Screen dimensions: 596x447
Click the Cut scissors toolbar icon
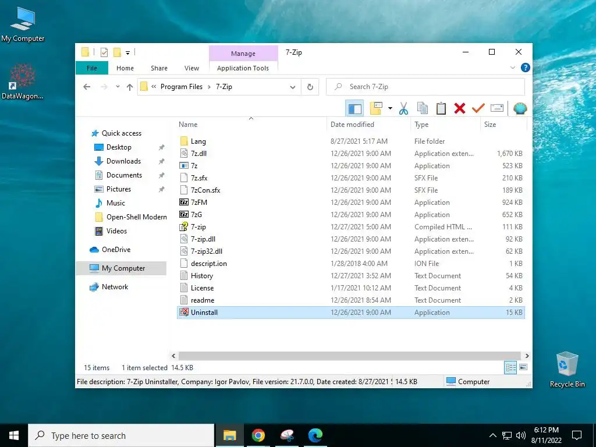(403, 109)
